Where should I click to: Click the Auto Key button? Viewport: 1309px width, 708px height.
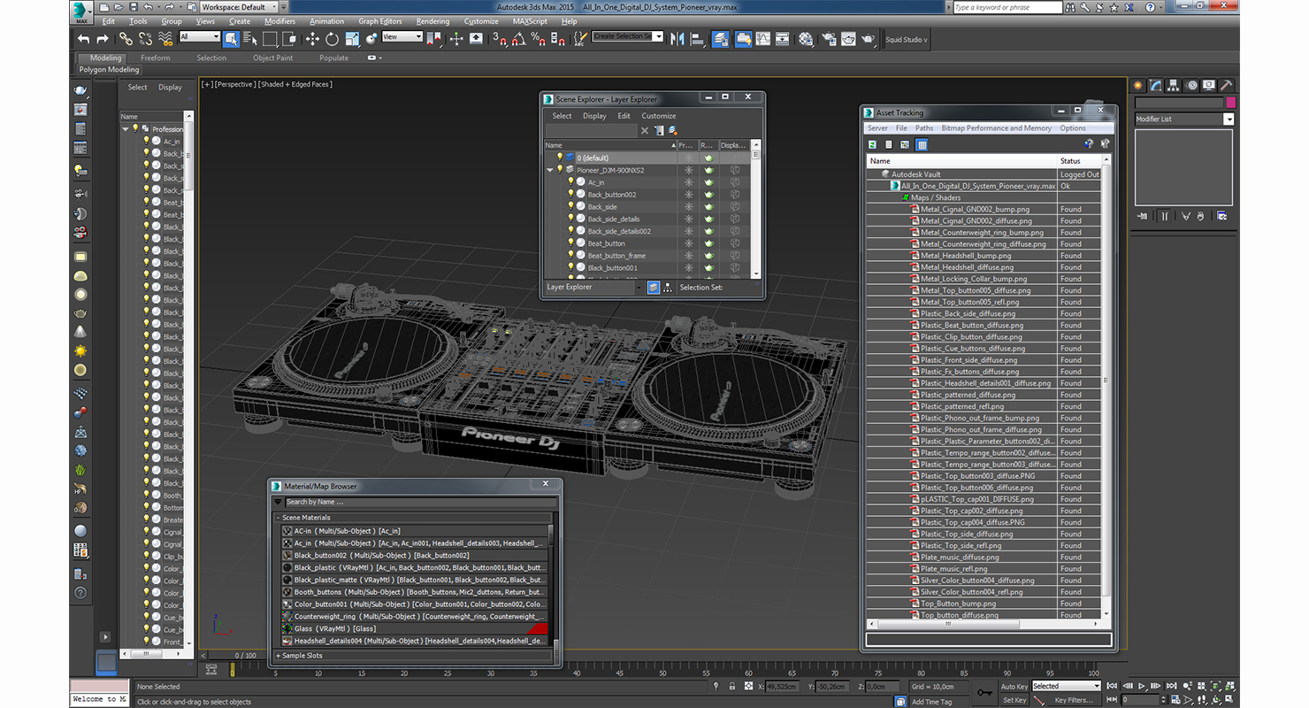click(1014, 686)
